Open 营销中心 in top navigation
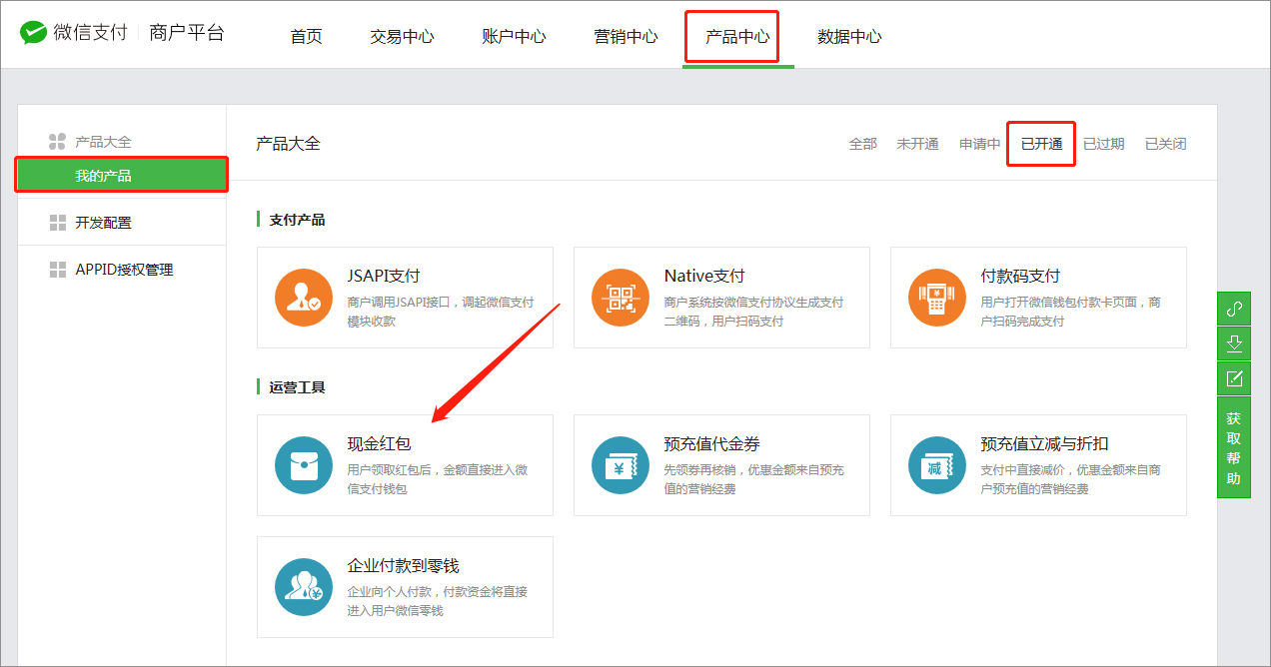This screenshot has width=1271, height=667. (626, 37)
